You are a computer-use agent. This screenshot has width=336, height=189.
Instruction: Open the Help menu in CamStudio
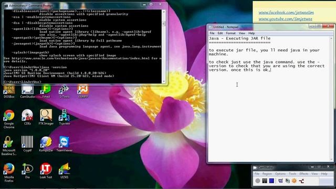(324, 174)
